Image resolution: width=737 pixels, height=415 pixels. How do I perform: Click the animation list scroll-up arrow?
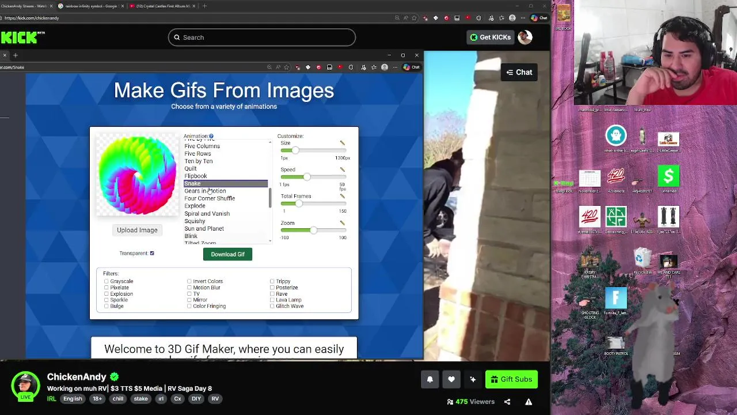click(270, 142)
